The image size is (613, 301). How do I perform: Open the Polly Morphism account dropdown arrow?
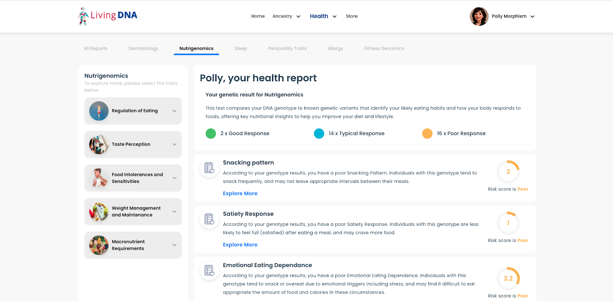click(532, 16)
